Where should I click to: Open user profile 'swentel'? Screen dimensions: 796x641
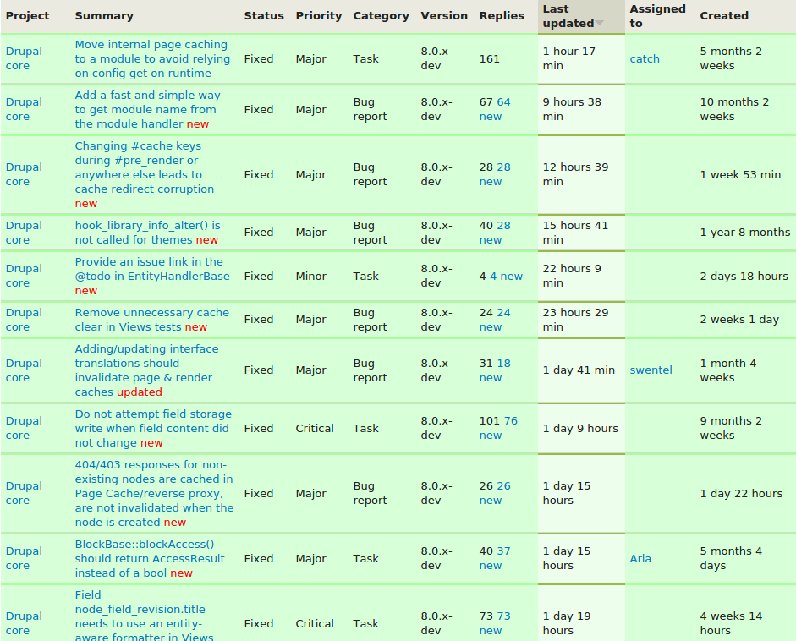[651, 370]
